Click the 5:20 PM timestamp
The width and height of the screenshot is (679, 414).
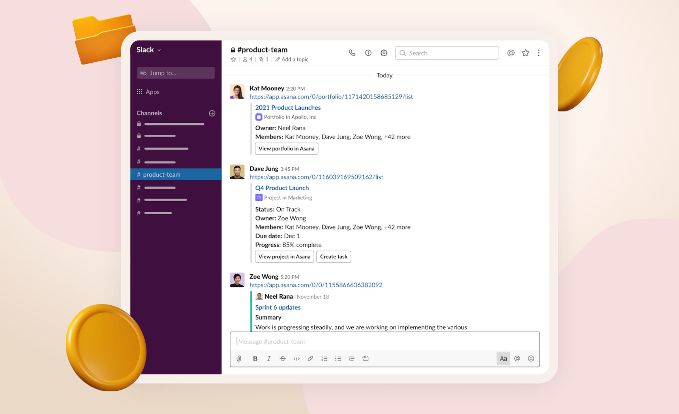tap(290, 277)
